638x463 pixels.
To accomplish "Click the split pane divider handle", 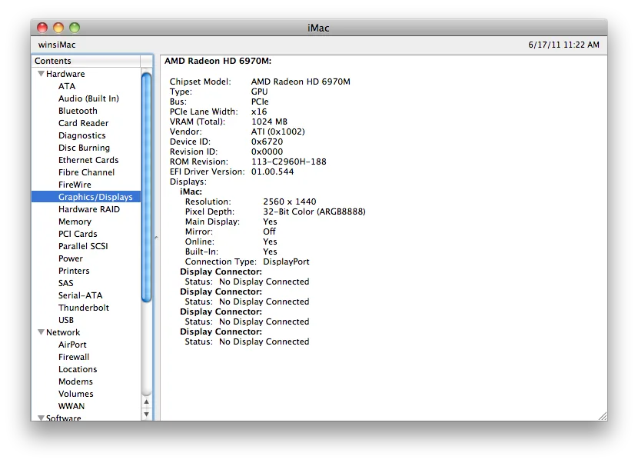I will click(156, 238).
